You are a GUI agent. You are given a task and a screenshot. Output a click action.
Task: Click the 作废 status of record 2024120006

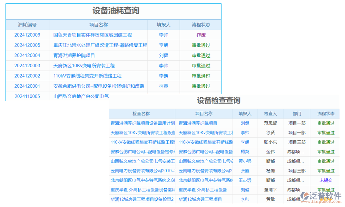(201, 35)
